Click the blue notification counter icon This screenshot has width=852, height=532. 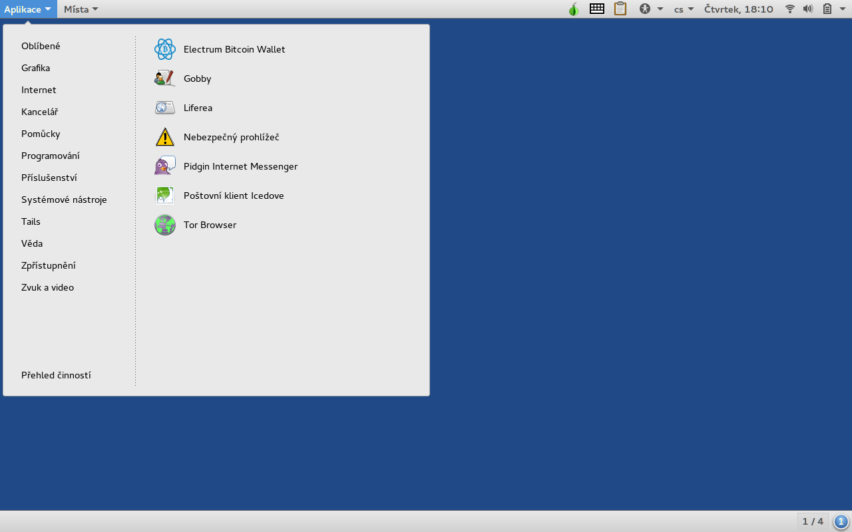point(841,521)
